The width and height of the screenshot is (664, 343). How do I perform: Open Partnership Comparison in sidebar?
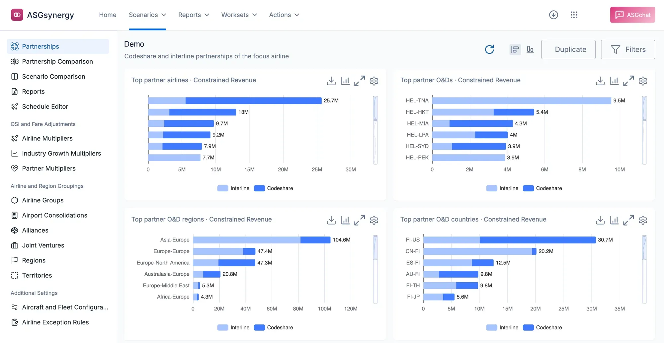pos(58,61)
